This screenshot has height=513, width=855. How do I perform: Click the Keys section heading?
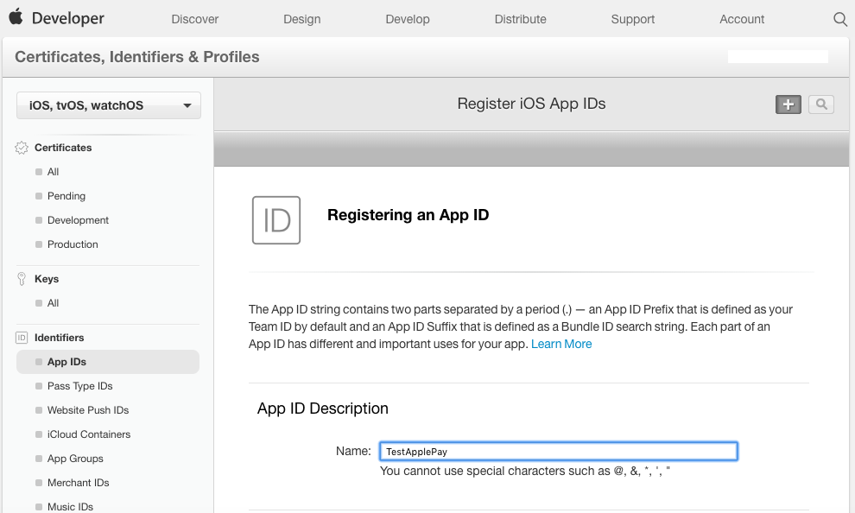pos(47,279)
